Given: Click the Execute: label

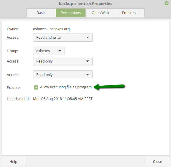Looking at the screenshot, I should [x=14, y=88].
